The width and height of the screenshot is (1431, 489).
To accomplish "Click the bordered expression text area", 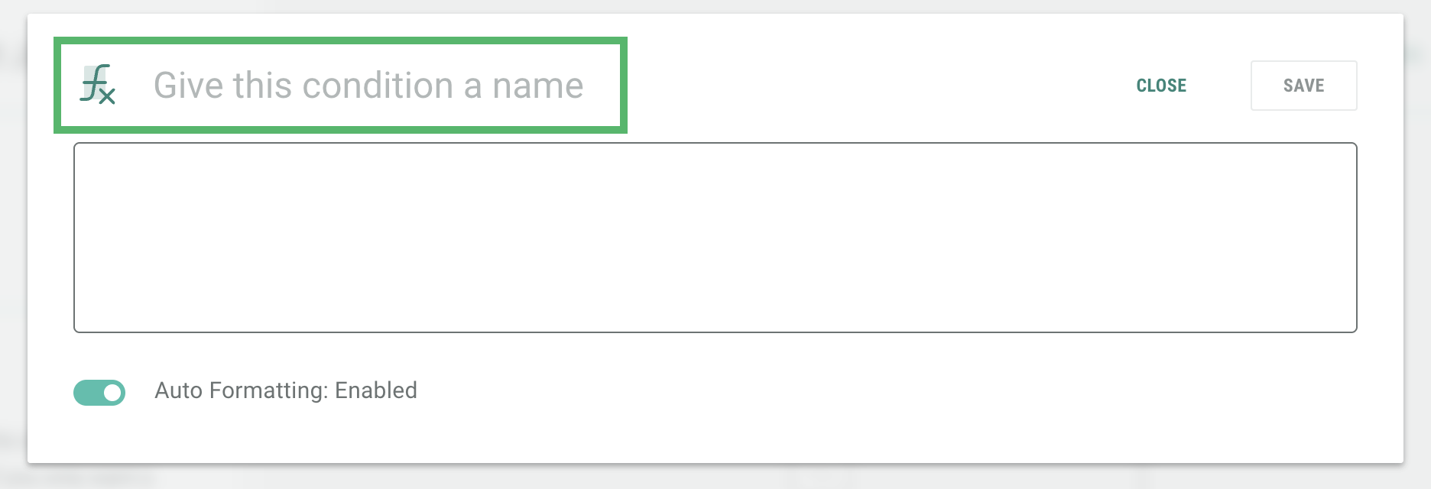I will (x=715, y=238).
